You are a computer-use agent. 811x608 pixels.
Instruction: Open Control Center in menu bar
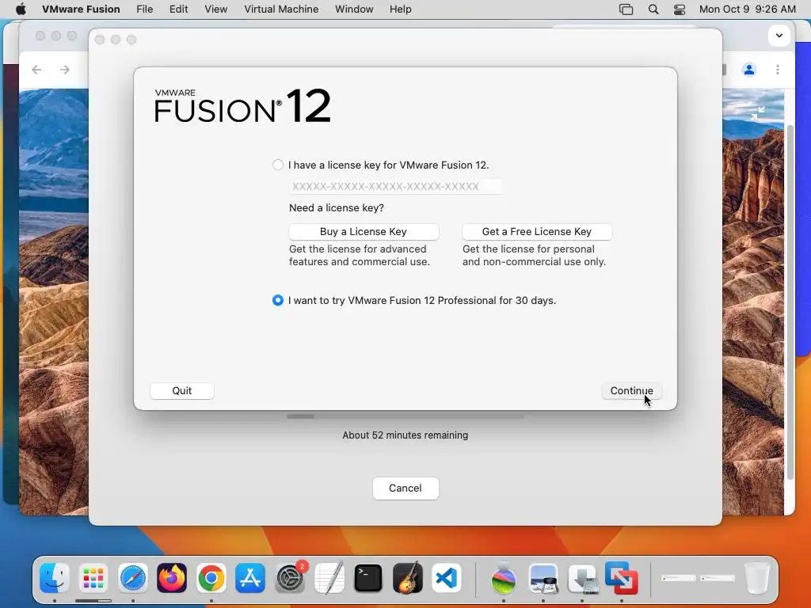(680, 9)
